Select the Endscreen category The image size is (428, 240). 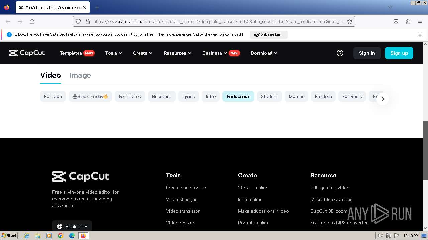tap(238, 96)
